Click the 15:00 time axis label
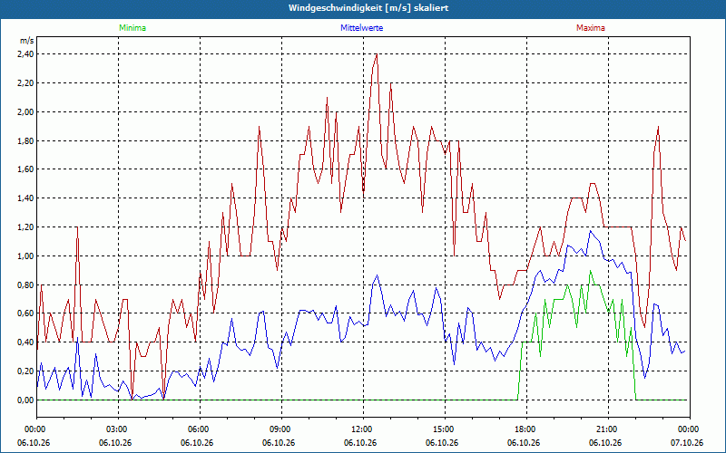The width and height of the screenshot is (726, 453). pos(445,429)
